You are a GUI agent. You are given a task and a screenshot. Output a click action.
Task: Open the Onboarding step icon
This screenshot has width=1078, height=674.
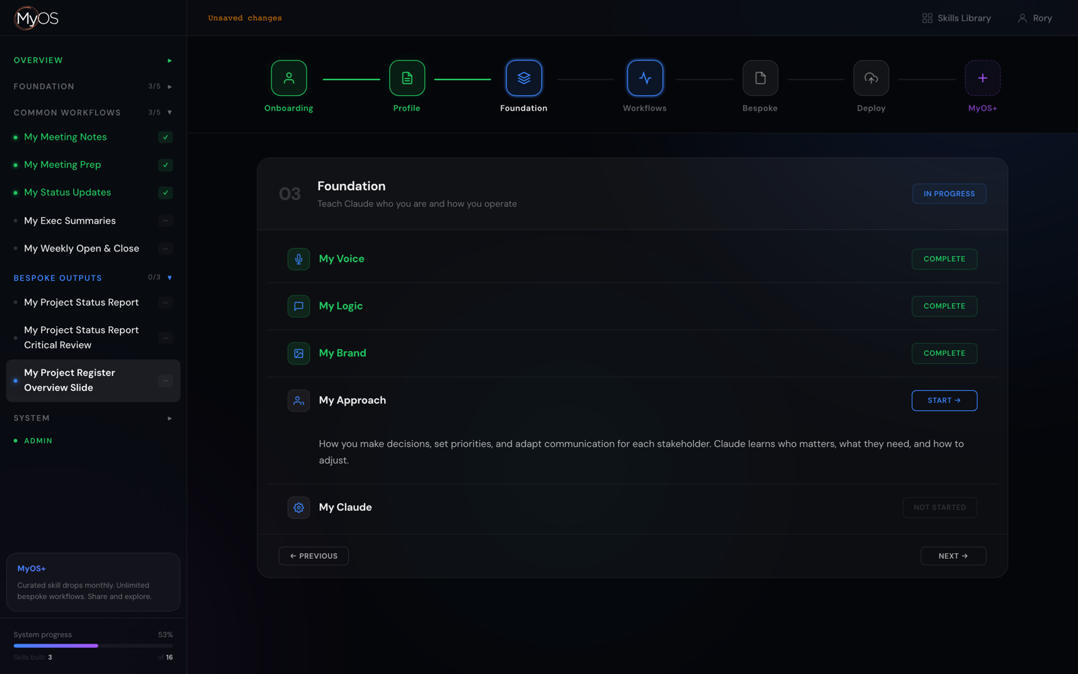pyautogui.click(x=288, y=78)
